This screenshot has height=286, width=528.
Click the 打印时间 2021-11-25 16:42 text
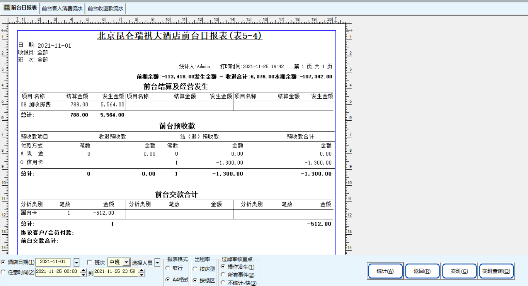click(252, 67)
